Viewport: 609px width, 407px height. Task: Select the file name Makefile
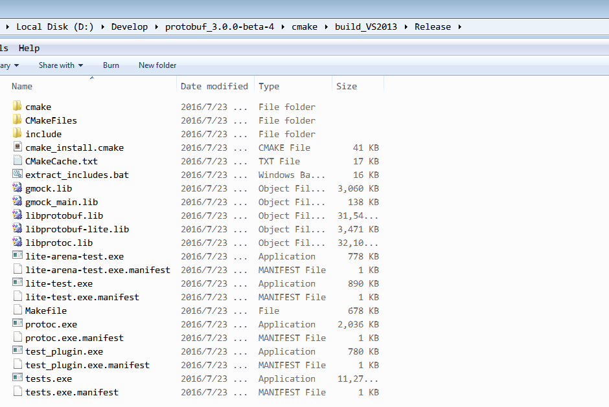coord(46,311)
